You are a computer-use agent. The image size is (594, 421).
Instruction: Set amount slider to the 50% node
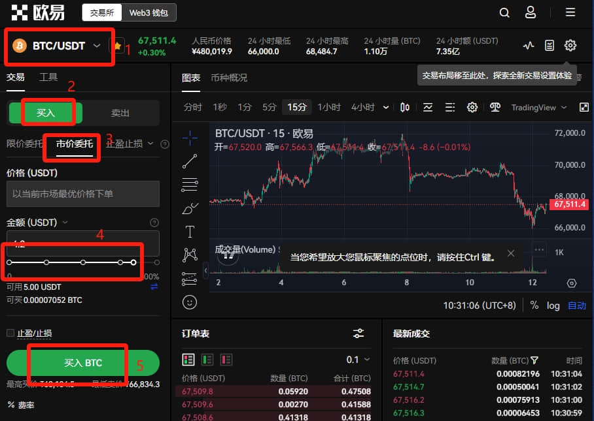pyautogui.click(x=83, y=262)
